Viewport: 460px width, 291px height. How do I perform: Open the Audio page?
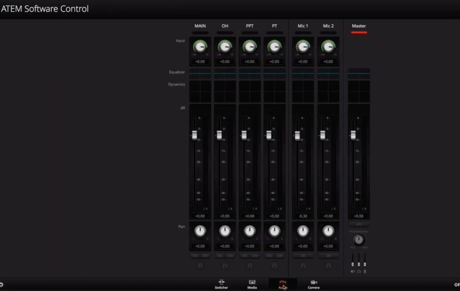click(283, 284)
